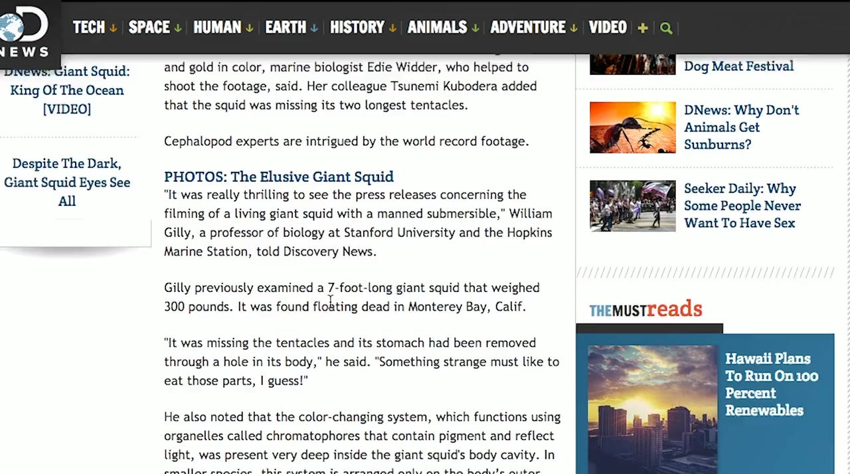Click the green plus icon in navbar
This screenshot has width=850, height=474.
[x=642, y=28]
